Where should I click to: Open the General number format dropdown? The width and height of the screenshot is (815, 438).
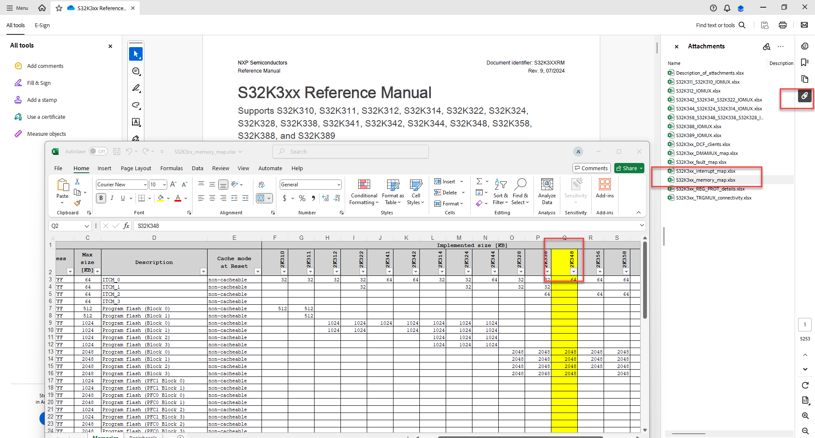click(x=340, y=184)
